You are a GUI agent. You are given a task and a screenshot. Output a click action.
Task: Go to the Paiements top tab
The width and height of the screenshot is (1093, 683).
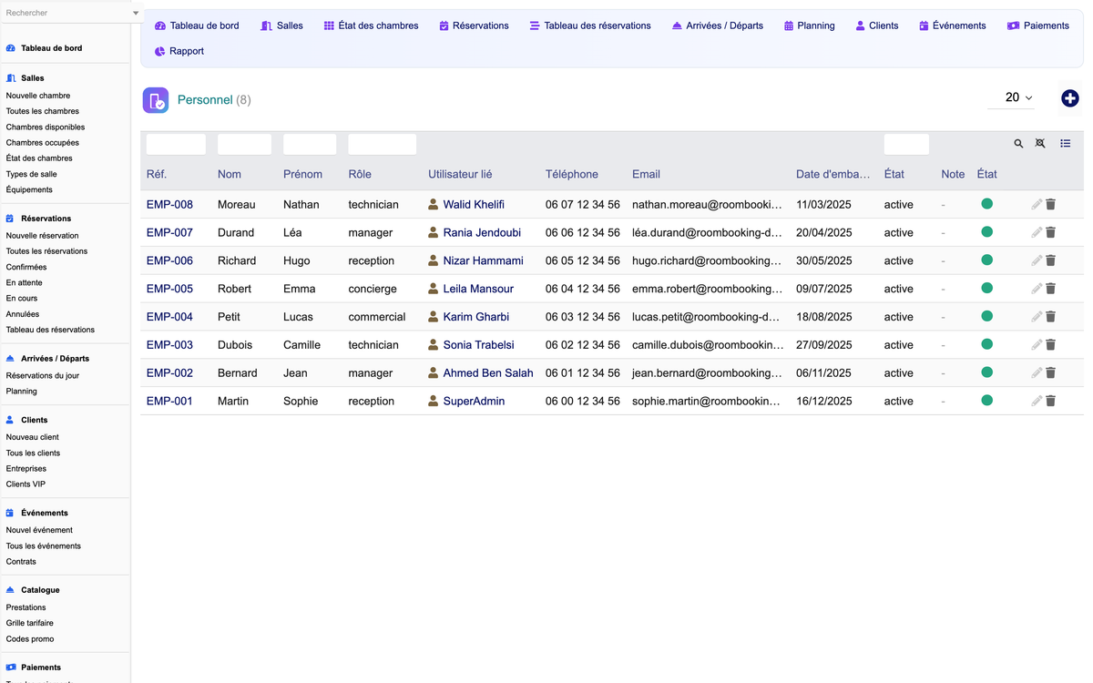pos(1037,25)
